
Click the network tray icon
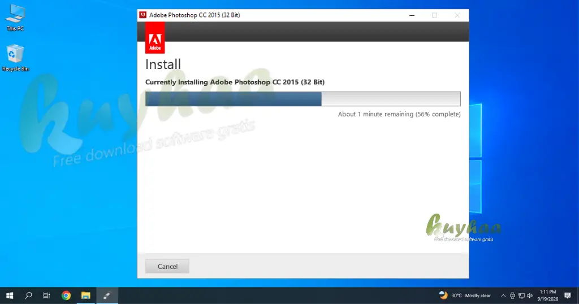(x=521, y=296)
